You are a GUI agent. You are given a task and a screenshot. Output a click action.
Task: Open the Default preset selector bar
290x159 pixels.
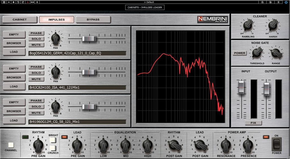click(149, 2)
